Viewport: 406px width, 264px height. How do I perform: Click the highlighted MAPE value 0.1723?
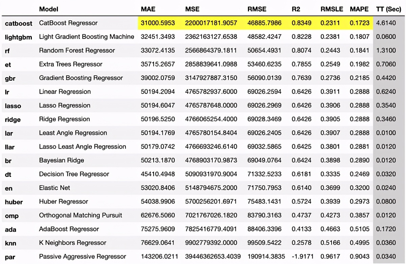(x=359, y=23)
